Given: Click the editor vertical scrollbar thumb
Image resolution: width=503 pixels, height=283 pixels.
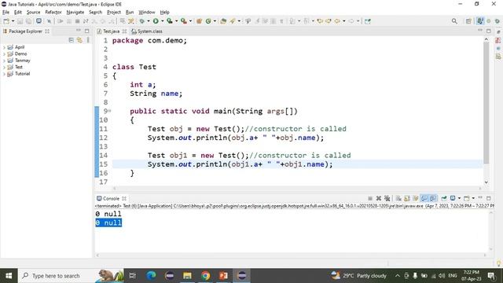Looking at the screenshot, I should pyautogui.click(x=486, y=103).
